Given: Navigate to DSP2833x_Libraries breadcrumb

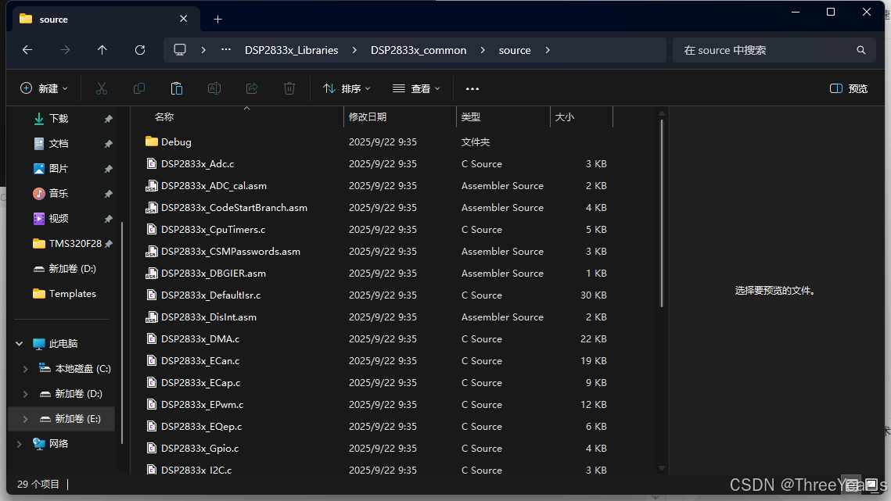Looking at the screenshot, I should tap(292, 50).
